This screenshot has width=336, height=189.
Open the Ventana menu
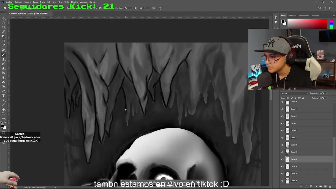(x=84, y=2)
